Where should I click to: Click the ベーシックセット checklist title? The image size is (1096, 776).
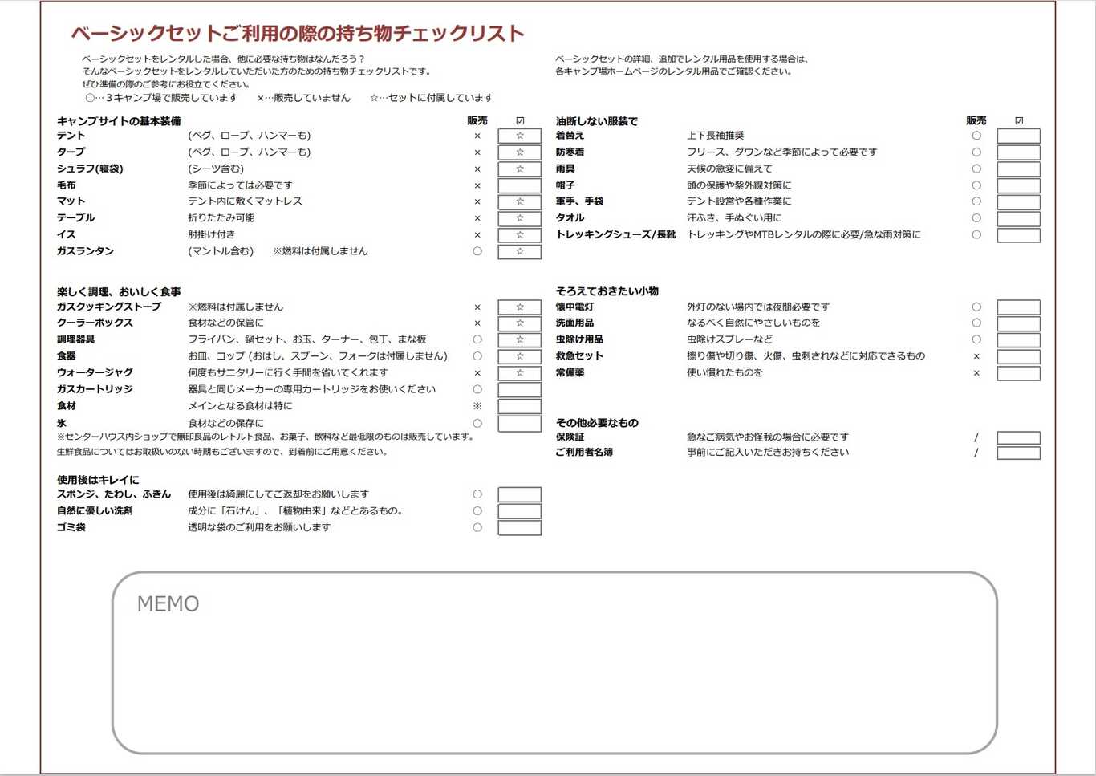click(298, 34)
